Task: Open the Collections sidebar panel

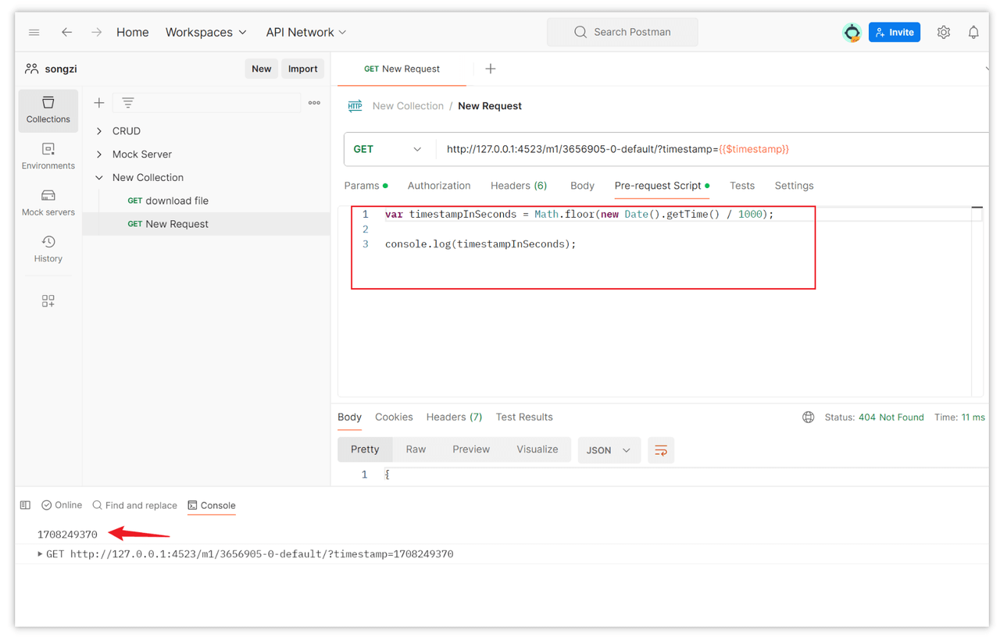Action: click(48, 109)
